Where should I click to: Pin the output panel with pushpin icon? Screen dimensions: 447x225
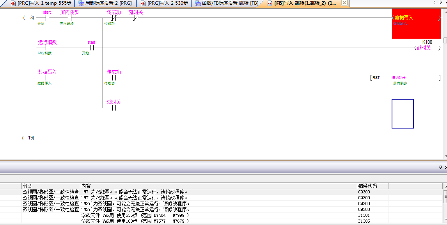click(x=440, y=167)
